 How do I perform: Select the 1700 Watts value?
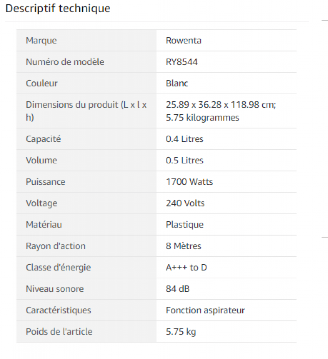(x=189, y=182)
